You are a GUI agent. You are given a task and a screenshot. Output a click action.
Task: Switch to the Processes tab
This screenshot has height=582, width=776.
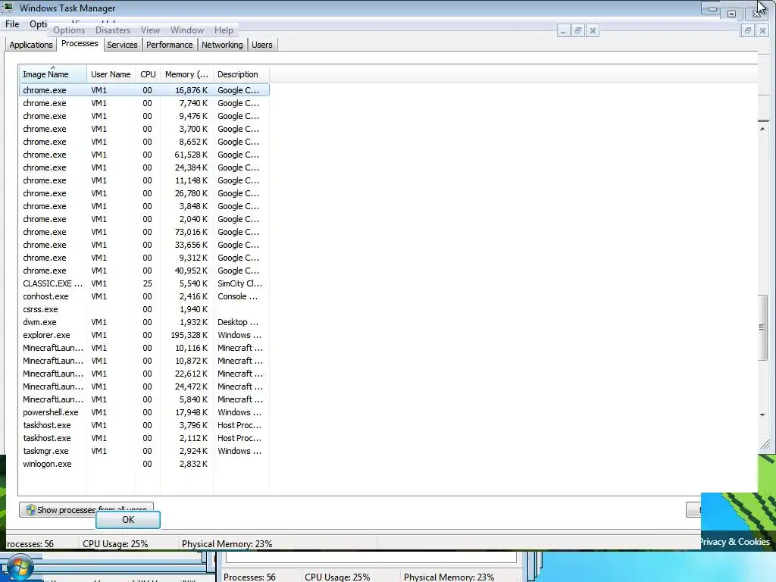click(x=80, y=43)
